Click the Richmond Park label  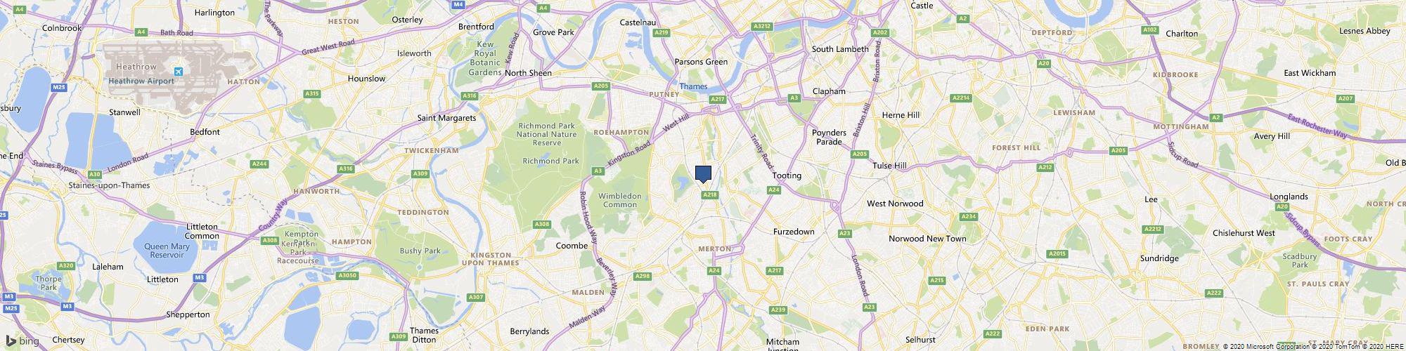[x=550, y=161]
